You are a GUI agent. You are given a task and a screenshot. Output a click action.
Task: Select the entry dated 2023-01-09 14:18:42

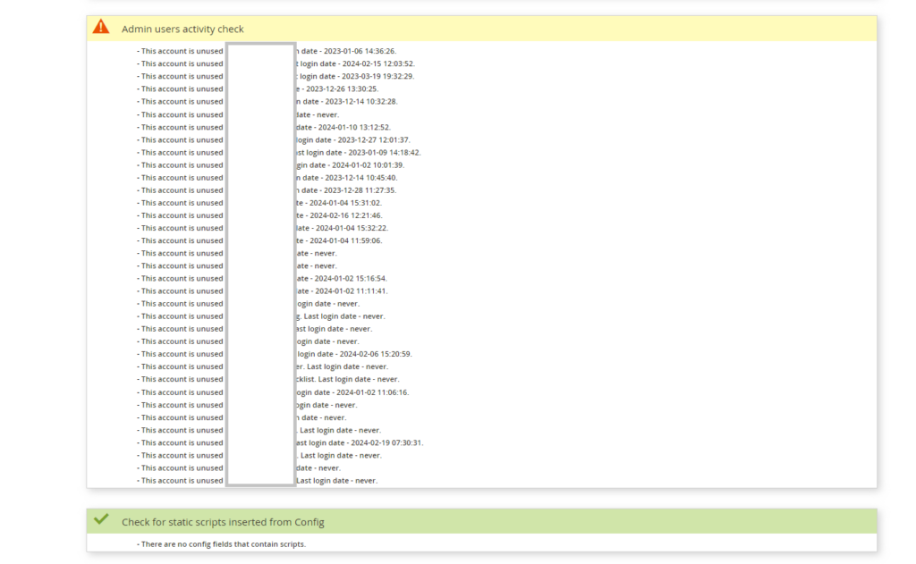371,152
